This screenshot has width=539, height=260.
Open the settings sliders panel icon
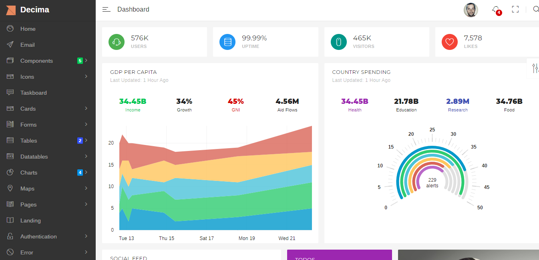(535, 68)
